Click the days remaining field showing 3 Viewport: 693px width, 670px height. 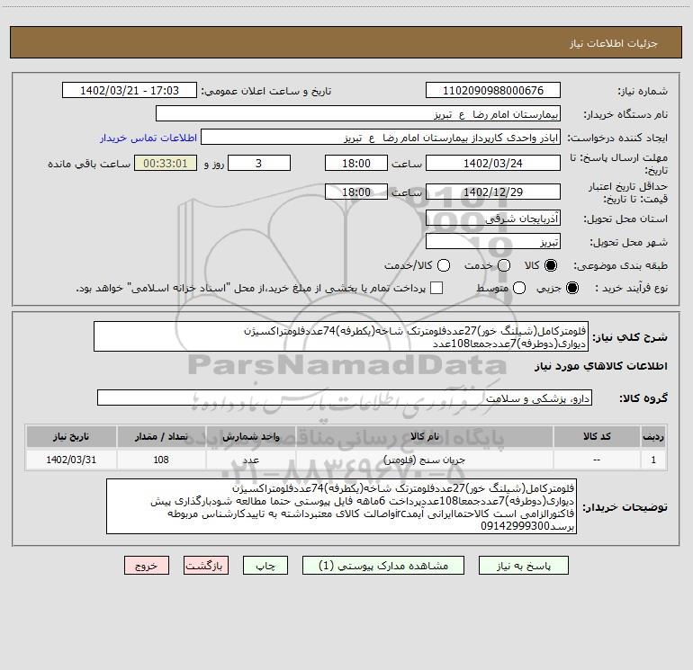tap(259, 163)
